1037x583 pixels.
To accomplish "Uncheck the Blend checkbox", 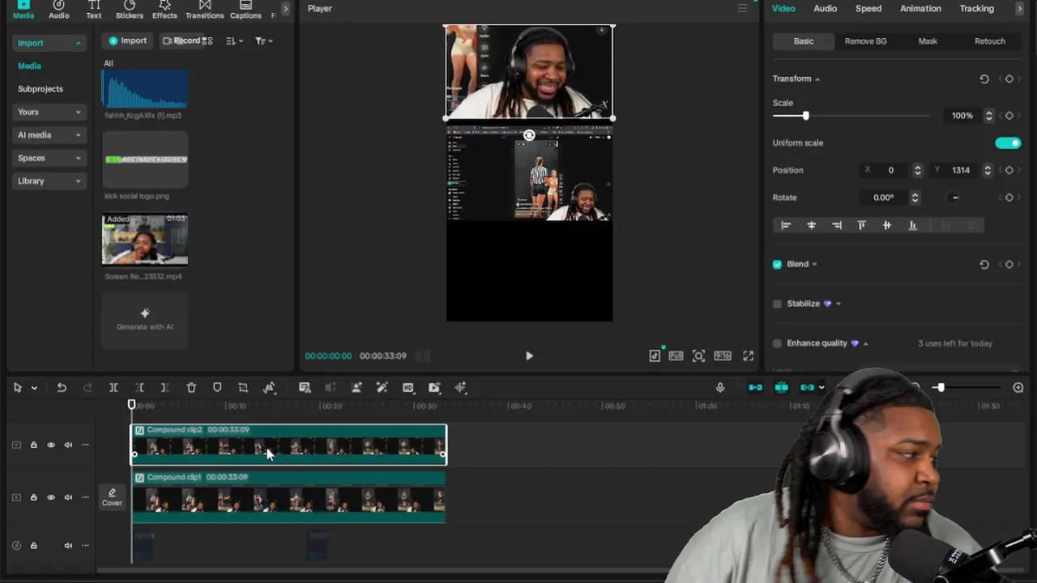I will [778, 264].
